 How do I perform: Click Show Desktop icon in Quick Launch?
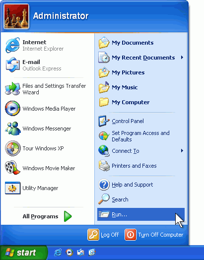[92, 253]
